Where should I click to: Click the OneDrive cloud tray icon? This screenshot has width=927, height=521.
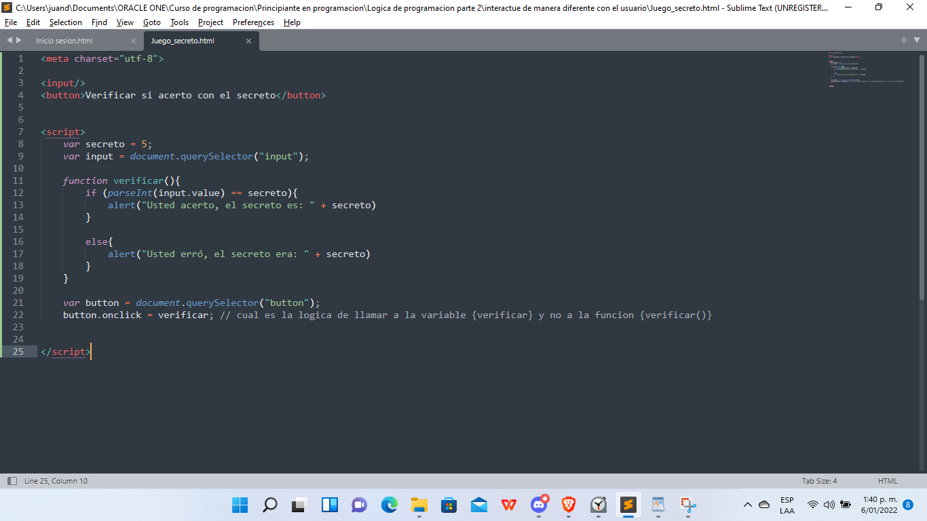tap(764, 505)
